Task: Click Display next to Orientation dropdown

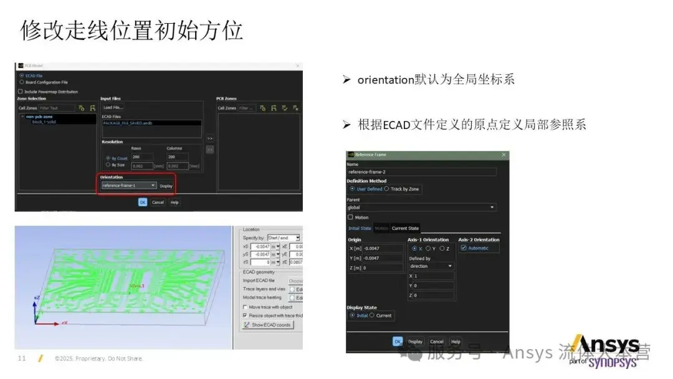Action: [166, 186]
